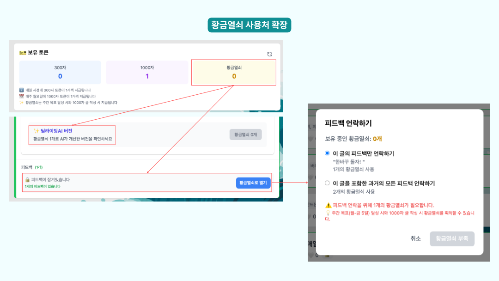Viewport: 499px width, 281px height.
Task: Click the gray 황금열쇠 0개 button
Action: click(245, 134)
